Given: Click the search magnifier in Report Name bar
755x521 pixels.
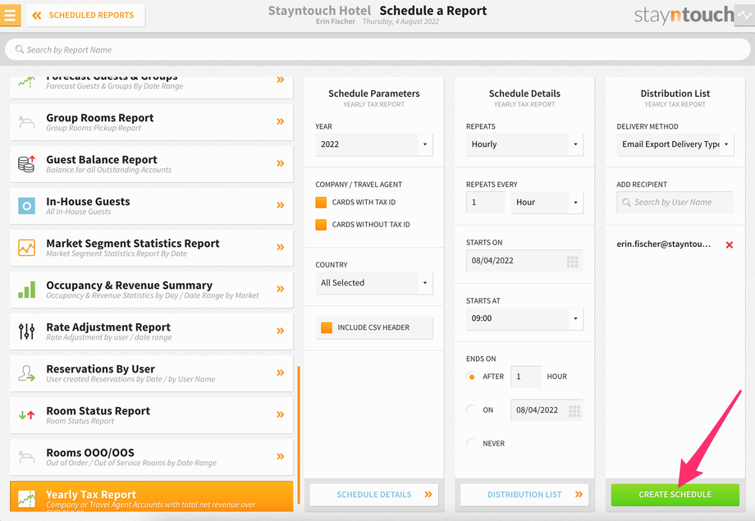Looking at the screenshot, I should point(19,49).
